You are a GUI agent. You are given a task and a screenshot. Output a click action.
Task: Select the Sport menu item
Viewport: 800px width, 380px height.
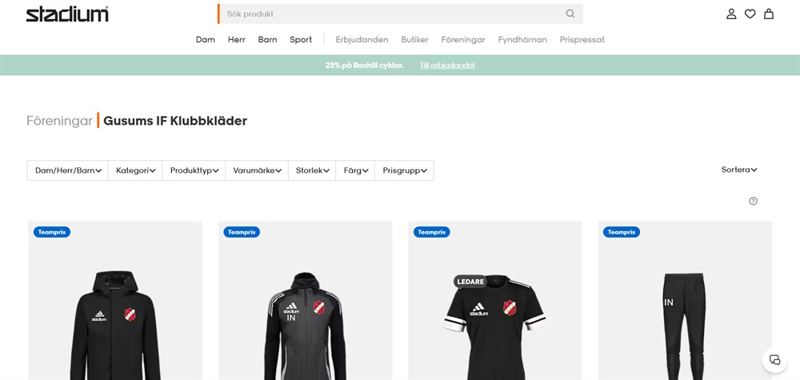[301, 39]
